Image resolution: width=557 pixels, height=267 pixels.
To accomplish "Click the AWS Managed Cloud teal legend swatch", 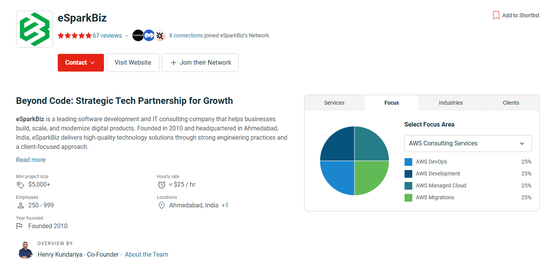I will pos(408,186).
